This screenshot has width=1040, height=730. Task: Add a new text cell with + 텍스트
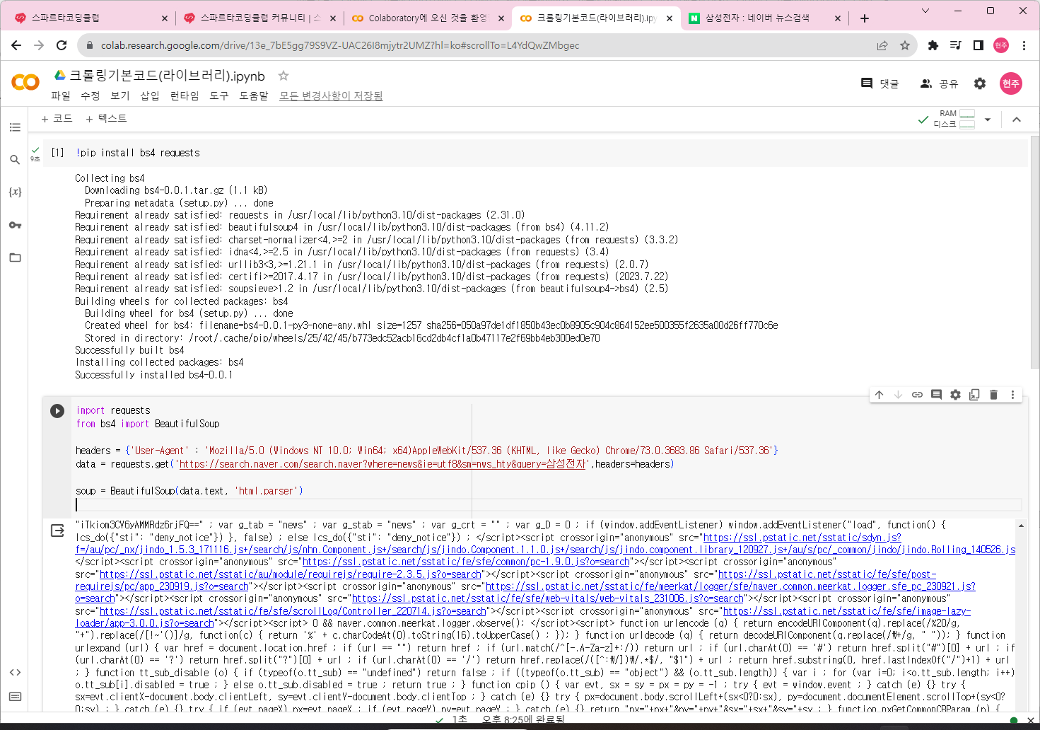click(x=106, y=119)
